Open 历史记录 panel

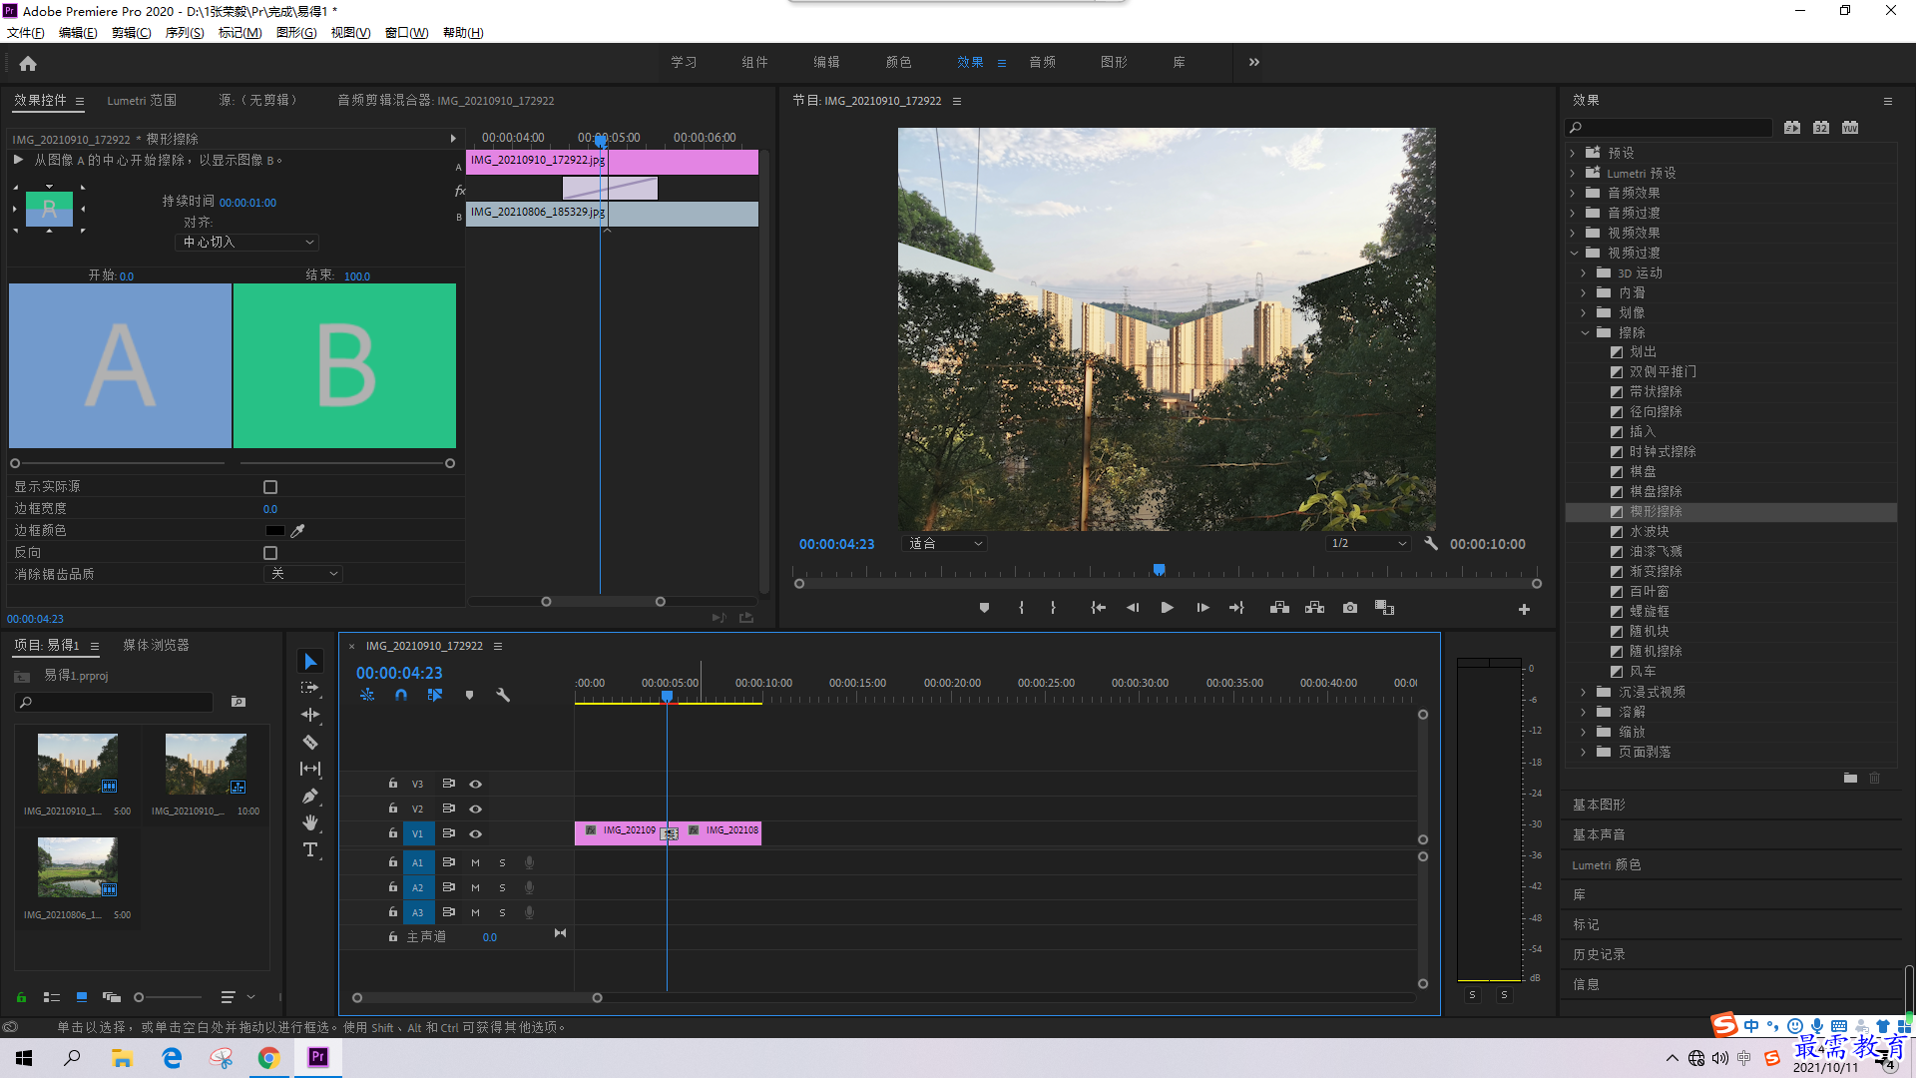[1599, 954]
